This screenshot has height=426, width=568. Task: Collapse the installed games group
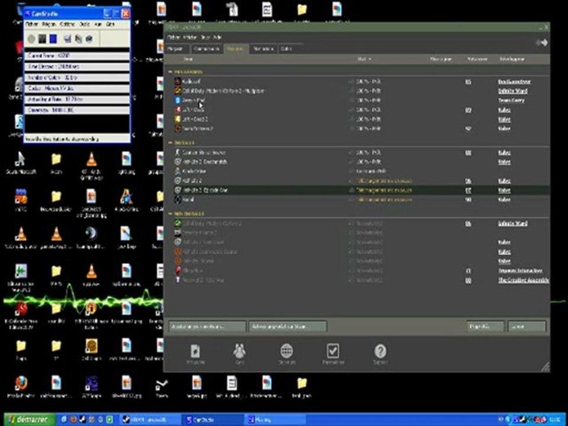click(170, 143)
